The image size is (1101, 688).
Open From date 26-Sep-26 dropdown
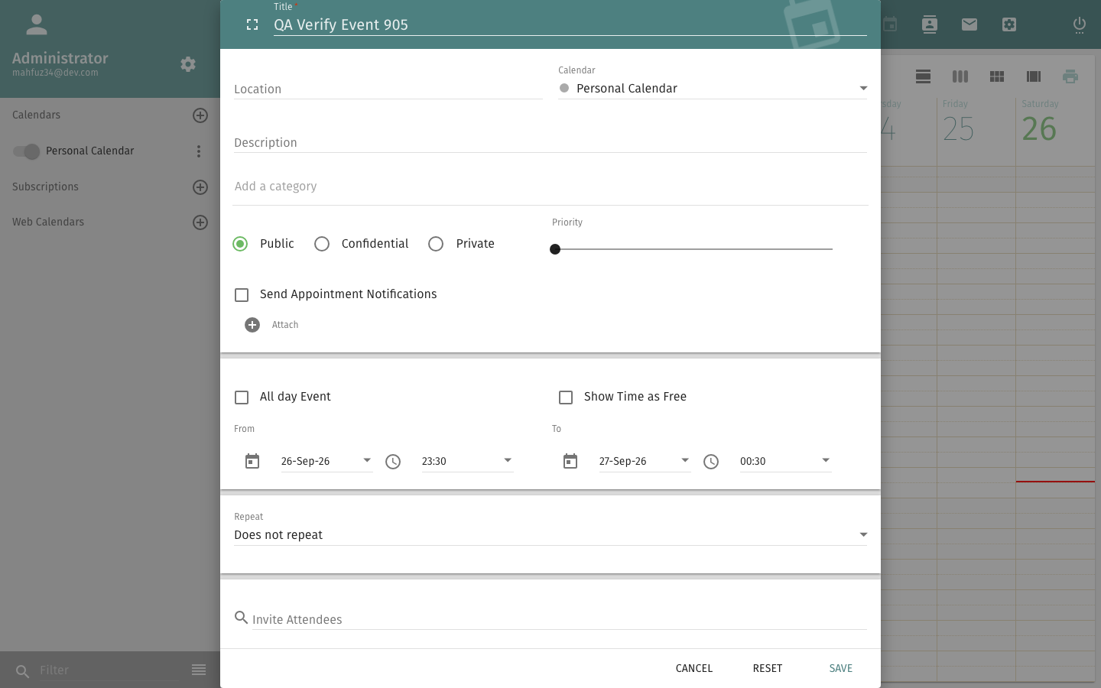(x=326, y=461)
